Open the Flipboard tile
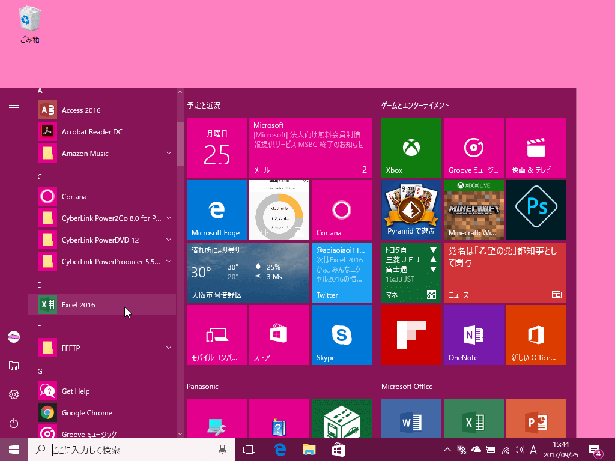Screen dimensions: 615x461 click(x=411, y=335)
